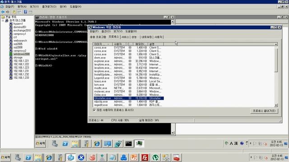Click the local bottom-left Start button
This screenshot has height=162, width=289.
pos(5,157)
